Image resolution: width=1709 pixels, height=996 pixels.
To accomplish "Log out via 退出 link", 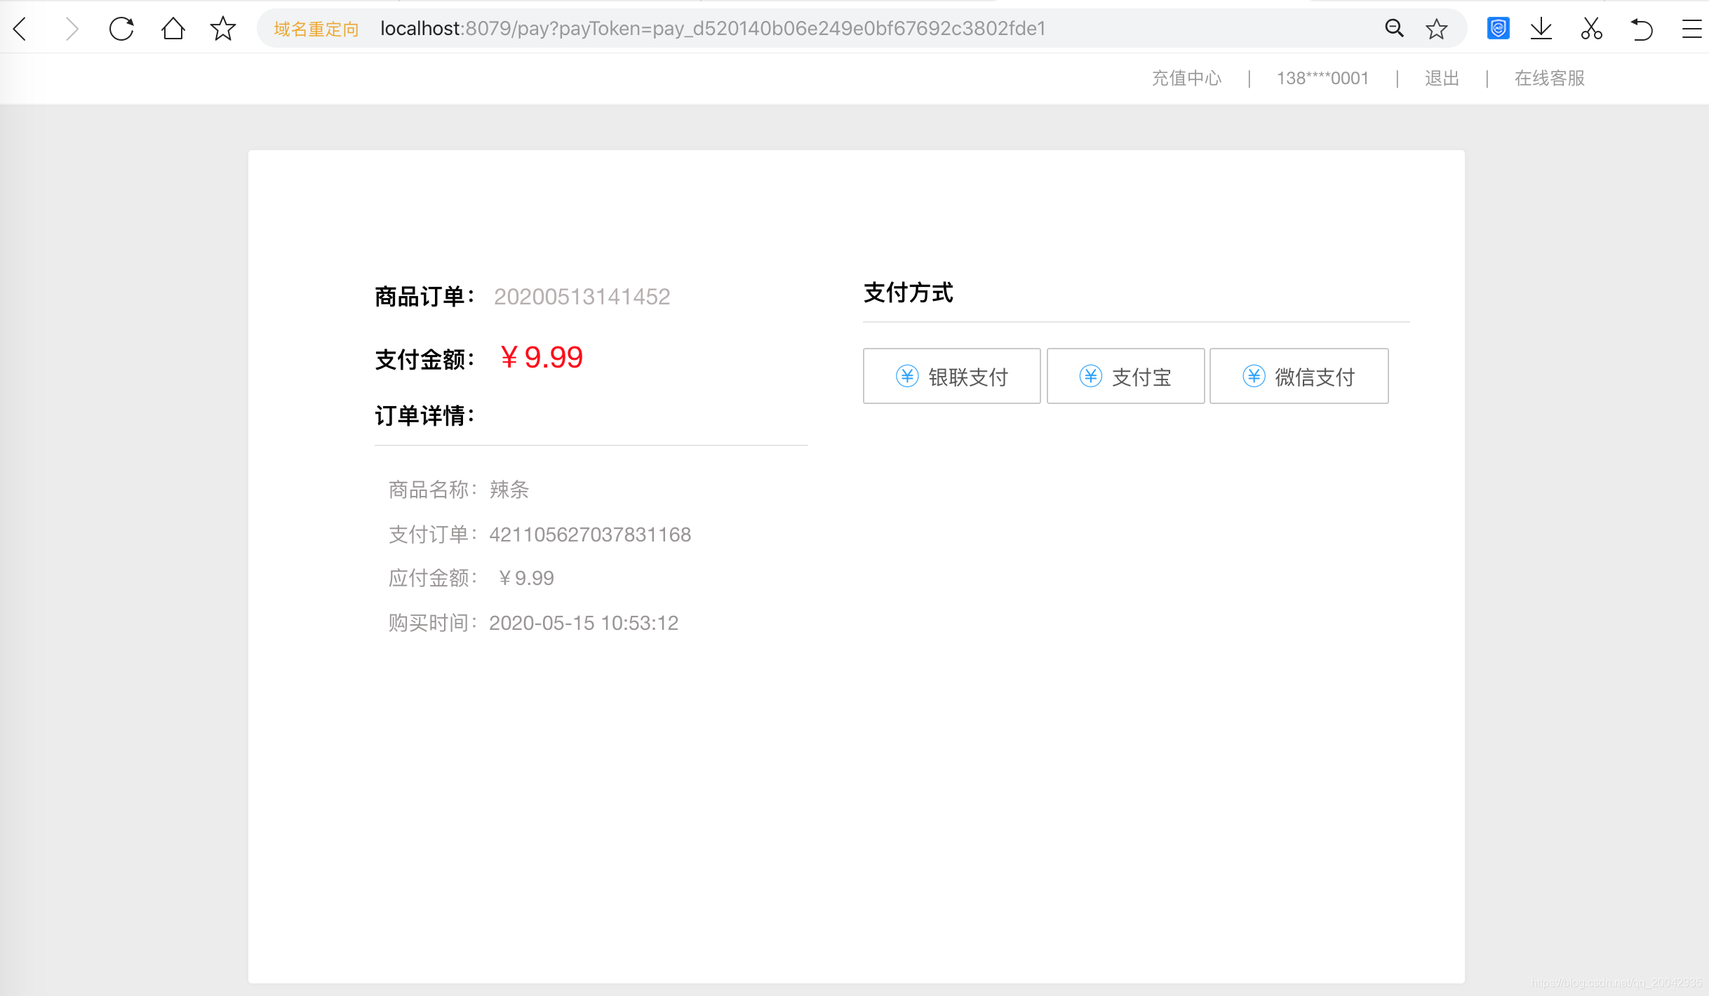I will pyautogui.click(x=1442, y=78).
